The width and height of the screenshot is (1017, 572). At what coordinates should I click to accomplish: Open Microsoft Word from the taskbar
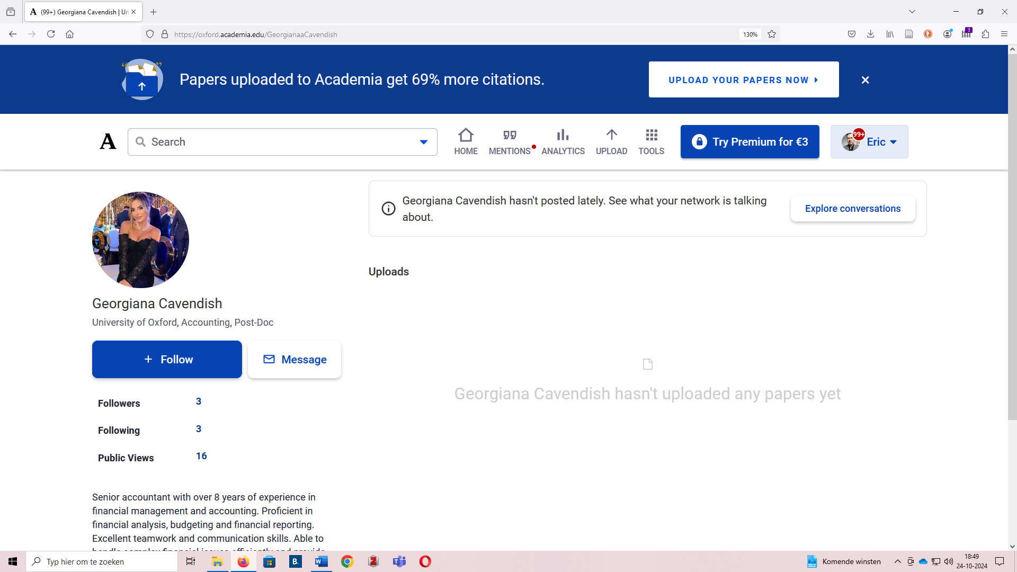point(321,561)
